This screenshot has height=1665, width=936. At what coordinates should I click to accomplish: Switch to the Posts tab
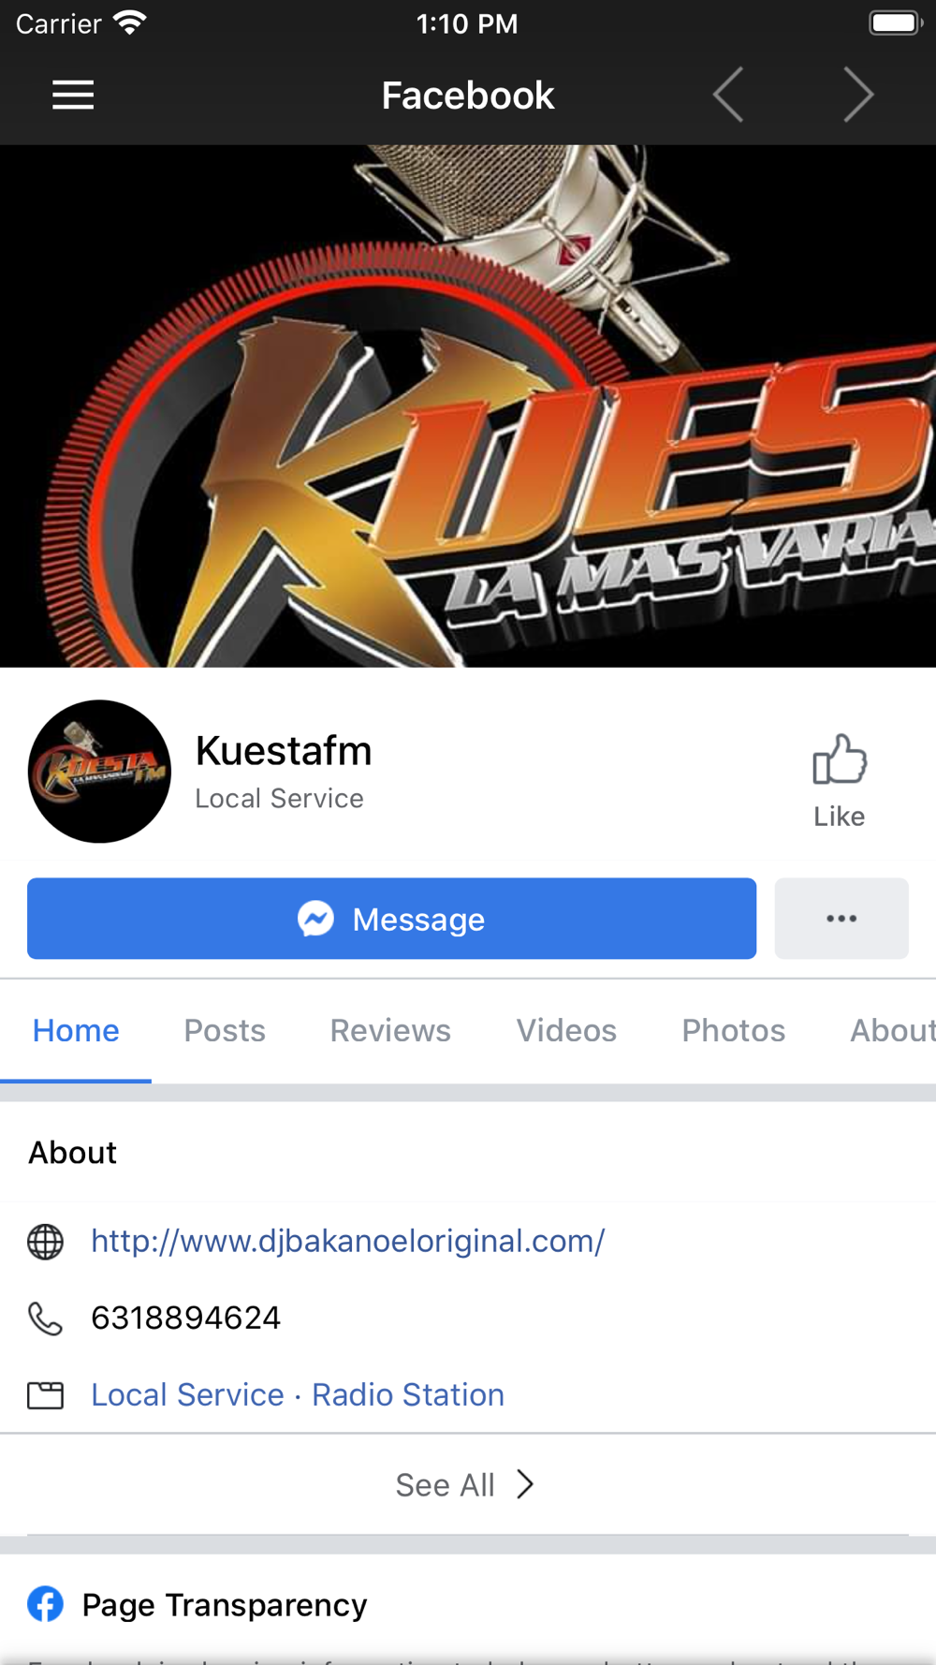(x=225, y=1030)
